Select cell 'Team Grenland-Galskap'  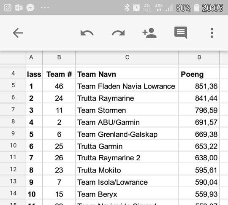127,133
